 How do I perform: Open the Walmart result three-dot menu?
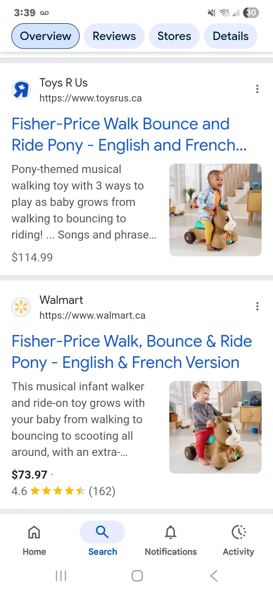[257, 306]
